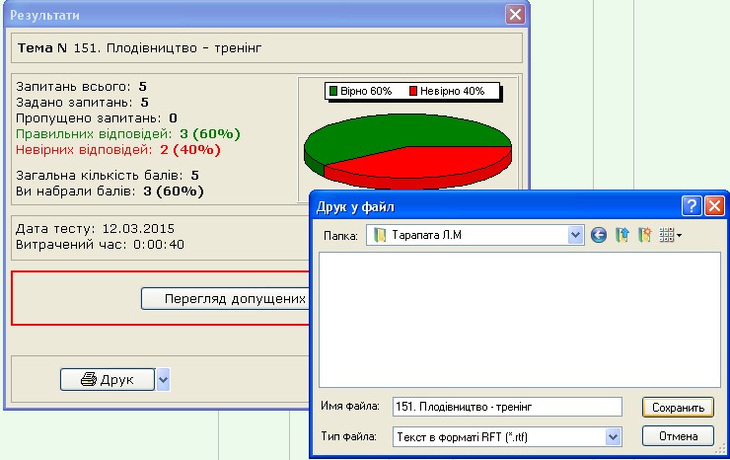Go up one folder level
The height and width of the screenshot is (460, 730).
pos(621,235)
